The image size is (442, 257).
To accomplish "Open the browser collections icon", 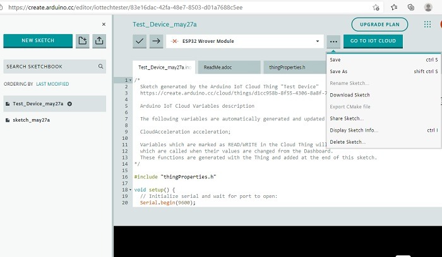I will 411,8.
